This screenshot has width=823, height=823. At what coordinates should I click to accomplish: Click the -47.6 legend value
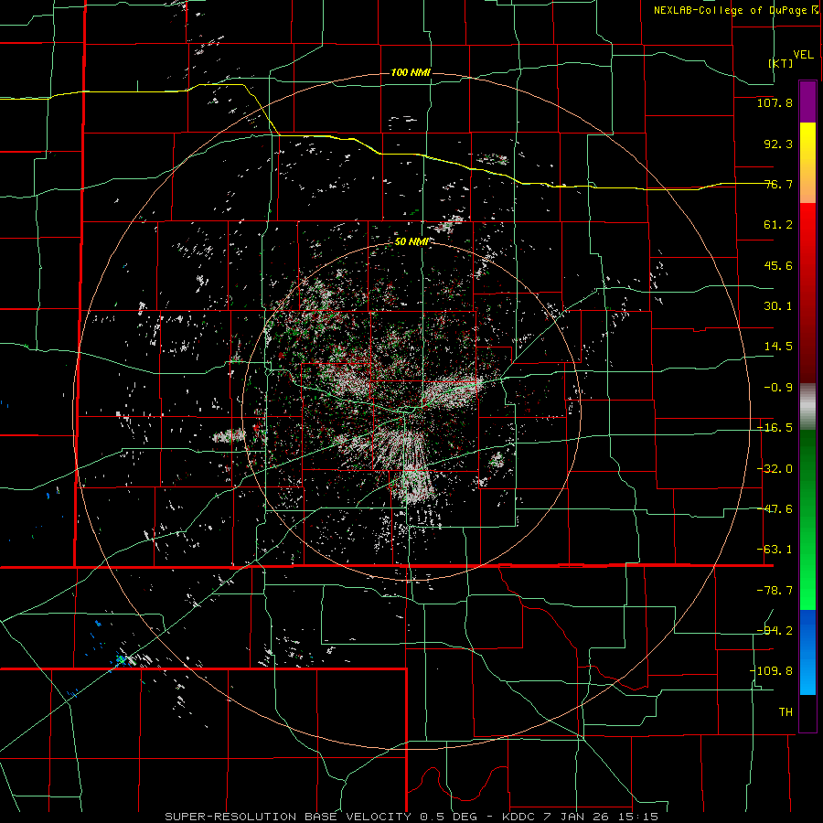tap(775, 509)
